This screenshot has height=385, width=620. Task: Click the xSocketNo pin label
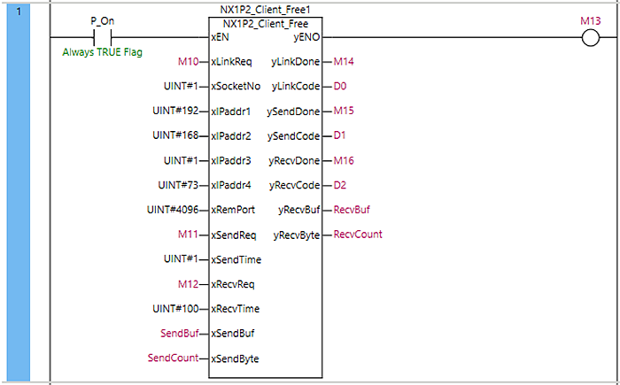click(x=236, y=87)
